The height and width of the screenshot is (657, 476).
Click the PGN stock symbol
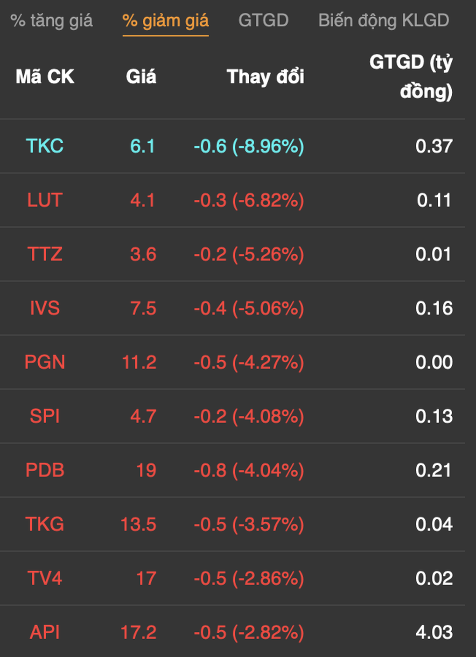45,362
